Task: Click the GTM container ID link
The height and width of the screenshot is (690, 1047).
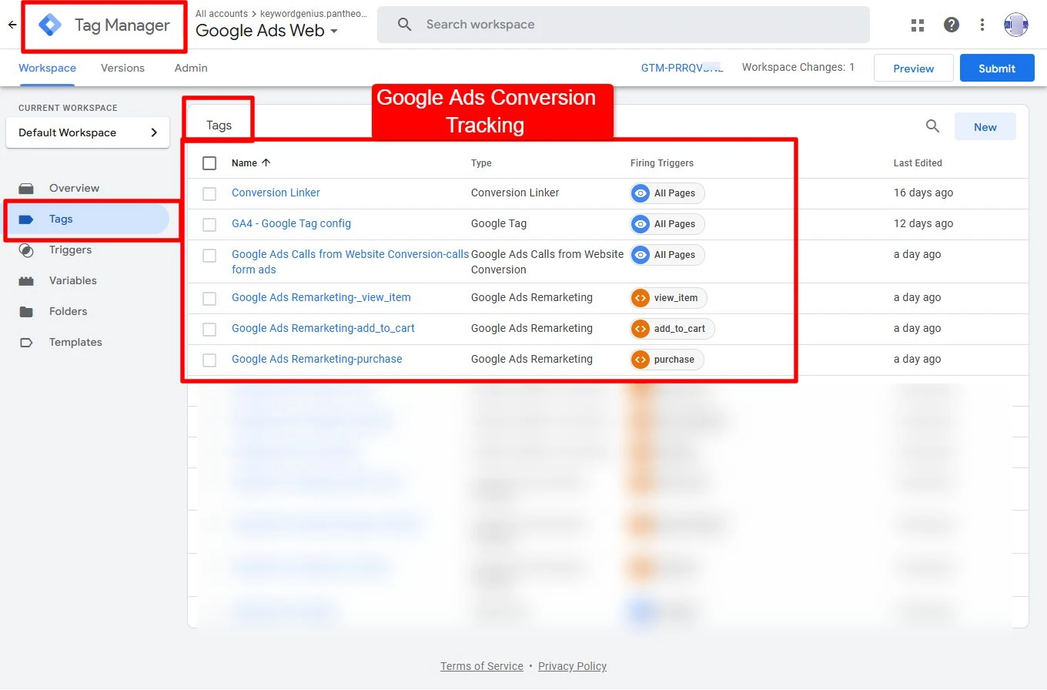Action: pos(682,68)
